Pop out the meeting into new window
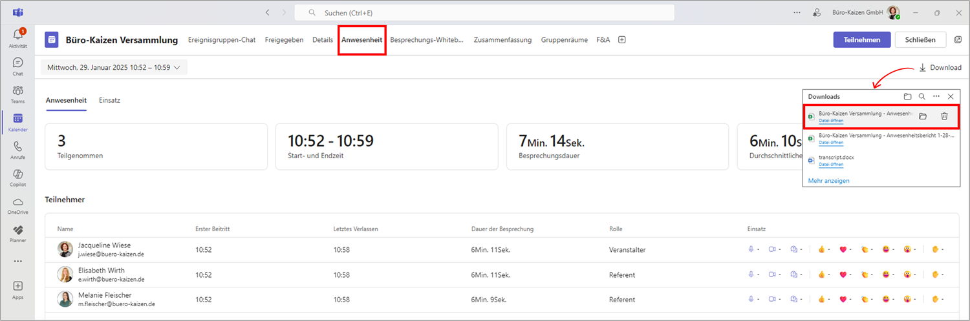Image resolution: width=970 pixels, height=321 pixels. point(958,39)
